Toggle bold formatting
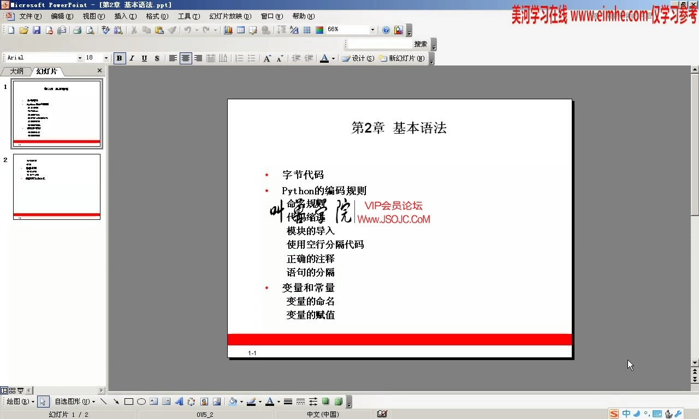The width and height of the screenshot is (699, 419). pos(120,58)
